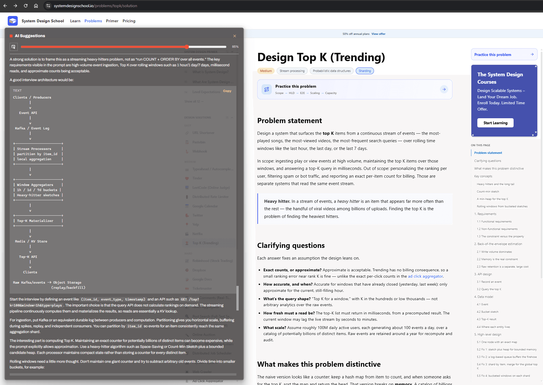543x385 pixels.
Task: Jump to 5. High-level design outline entry
Action: 488,334
